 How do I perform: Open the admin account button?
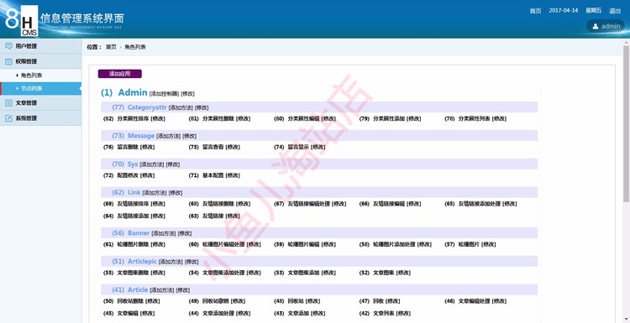coord(606,26)
